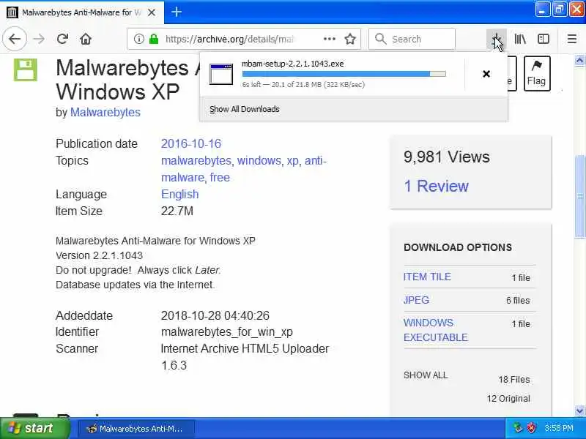Viewport: 586px width, 439px height.
Task: Open the Malwarebytes author link
Action: pos(105,113)
